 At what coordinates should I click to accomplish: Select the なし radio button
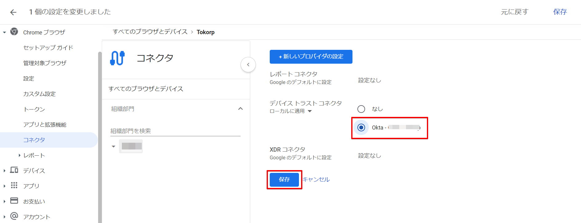(x=361, y=109)
